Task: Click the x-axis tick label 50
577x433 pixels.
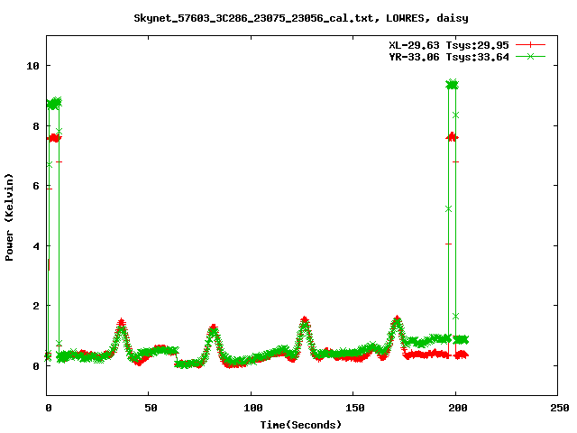Action: (151, 408)
